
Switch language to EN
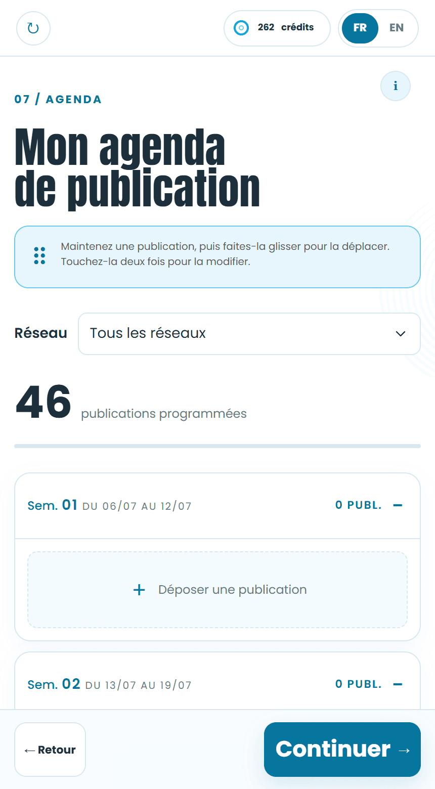coord(397,28)
